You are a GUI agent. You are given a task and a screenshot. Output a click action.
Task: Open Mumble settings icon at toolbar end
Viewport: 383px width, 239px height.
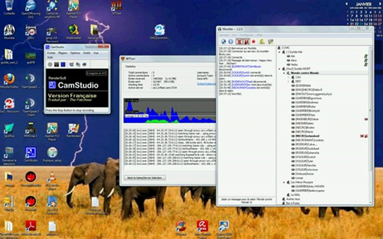270,41
